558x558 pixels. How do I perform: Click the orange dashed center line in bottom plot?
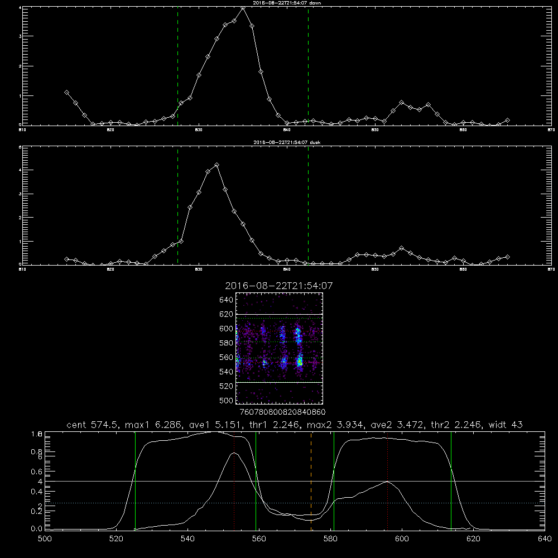click(x=311, y=481)
